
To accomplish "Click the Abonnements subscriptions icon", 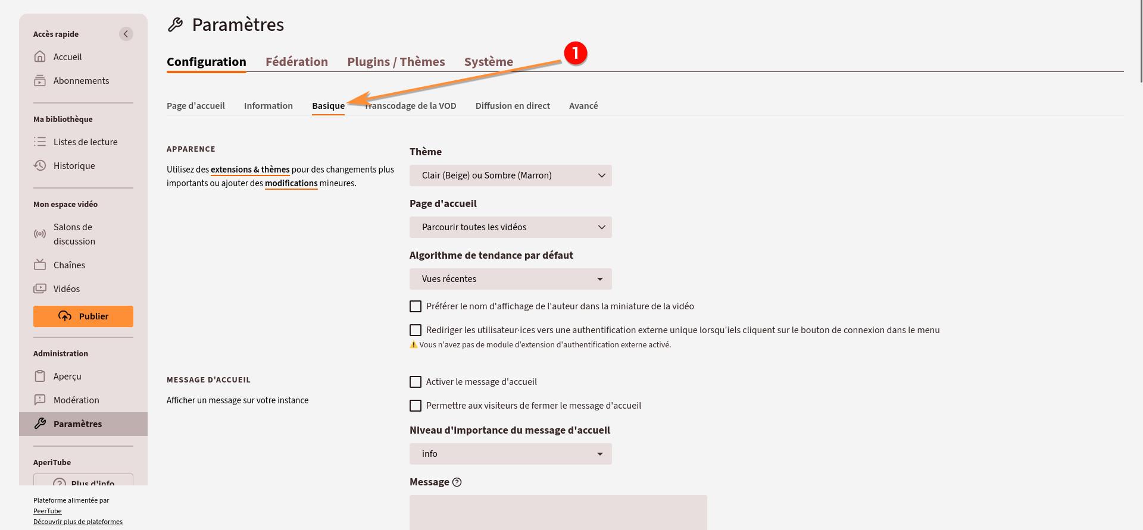I will (x=40, y=81).
